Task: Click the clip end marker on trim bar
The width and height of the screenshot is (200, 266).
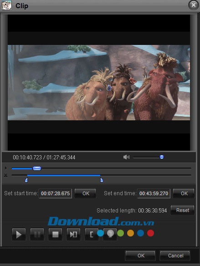Action: click(102, 180)
